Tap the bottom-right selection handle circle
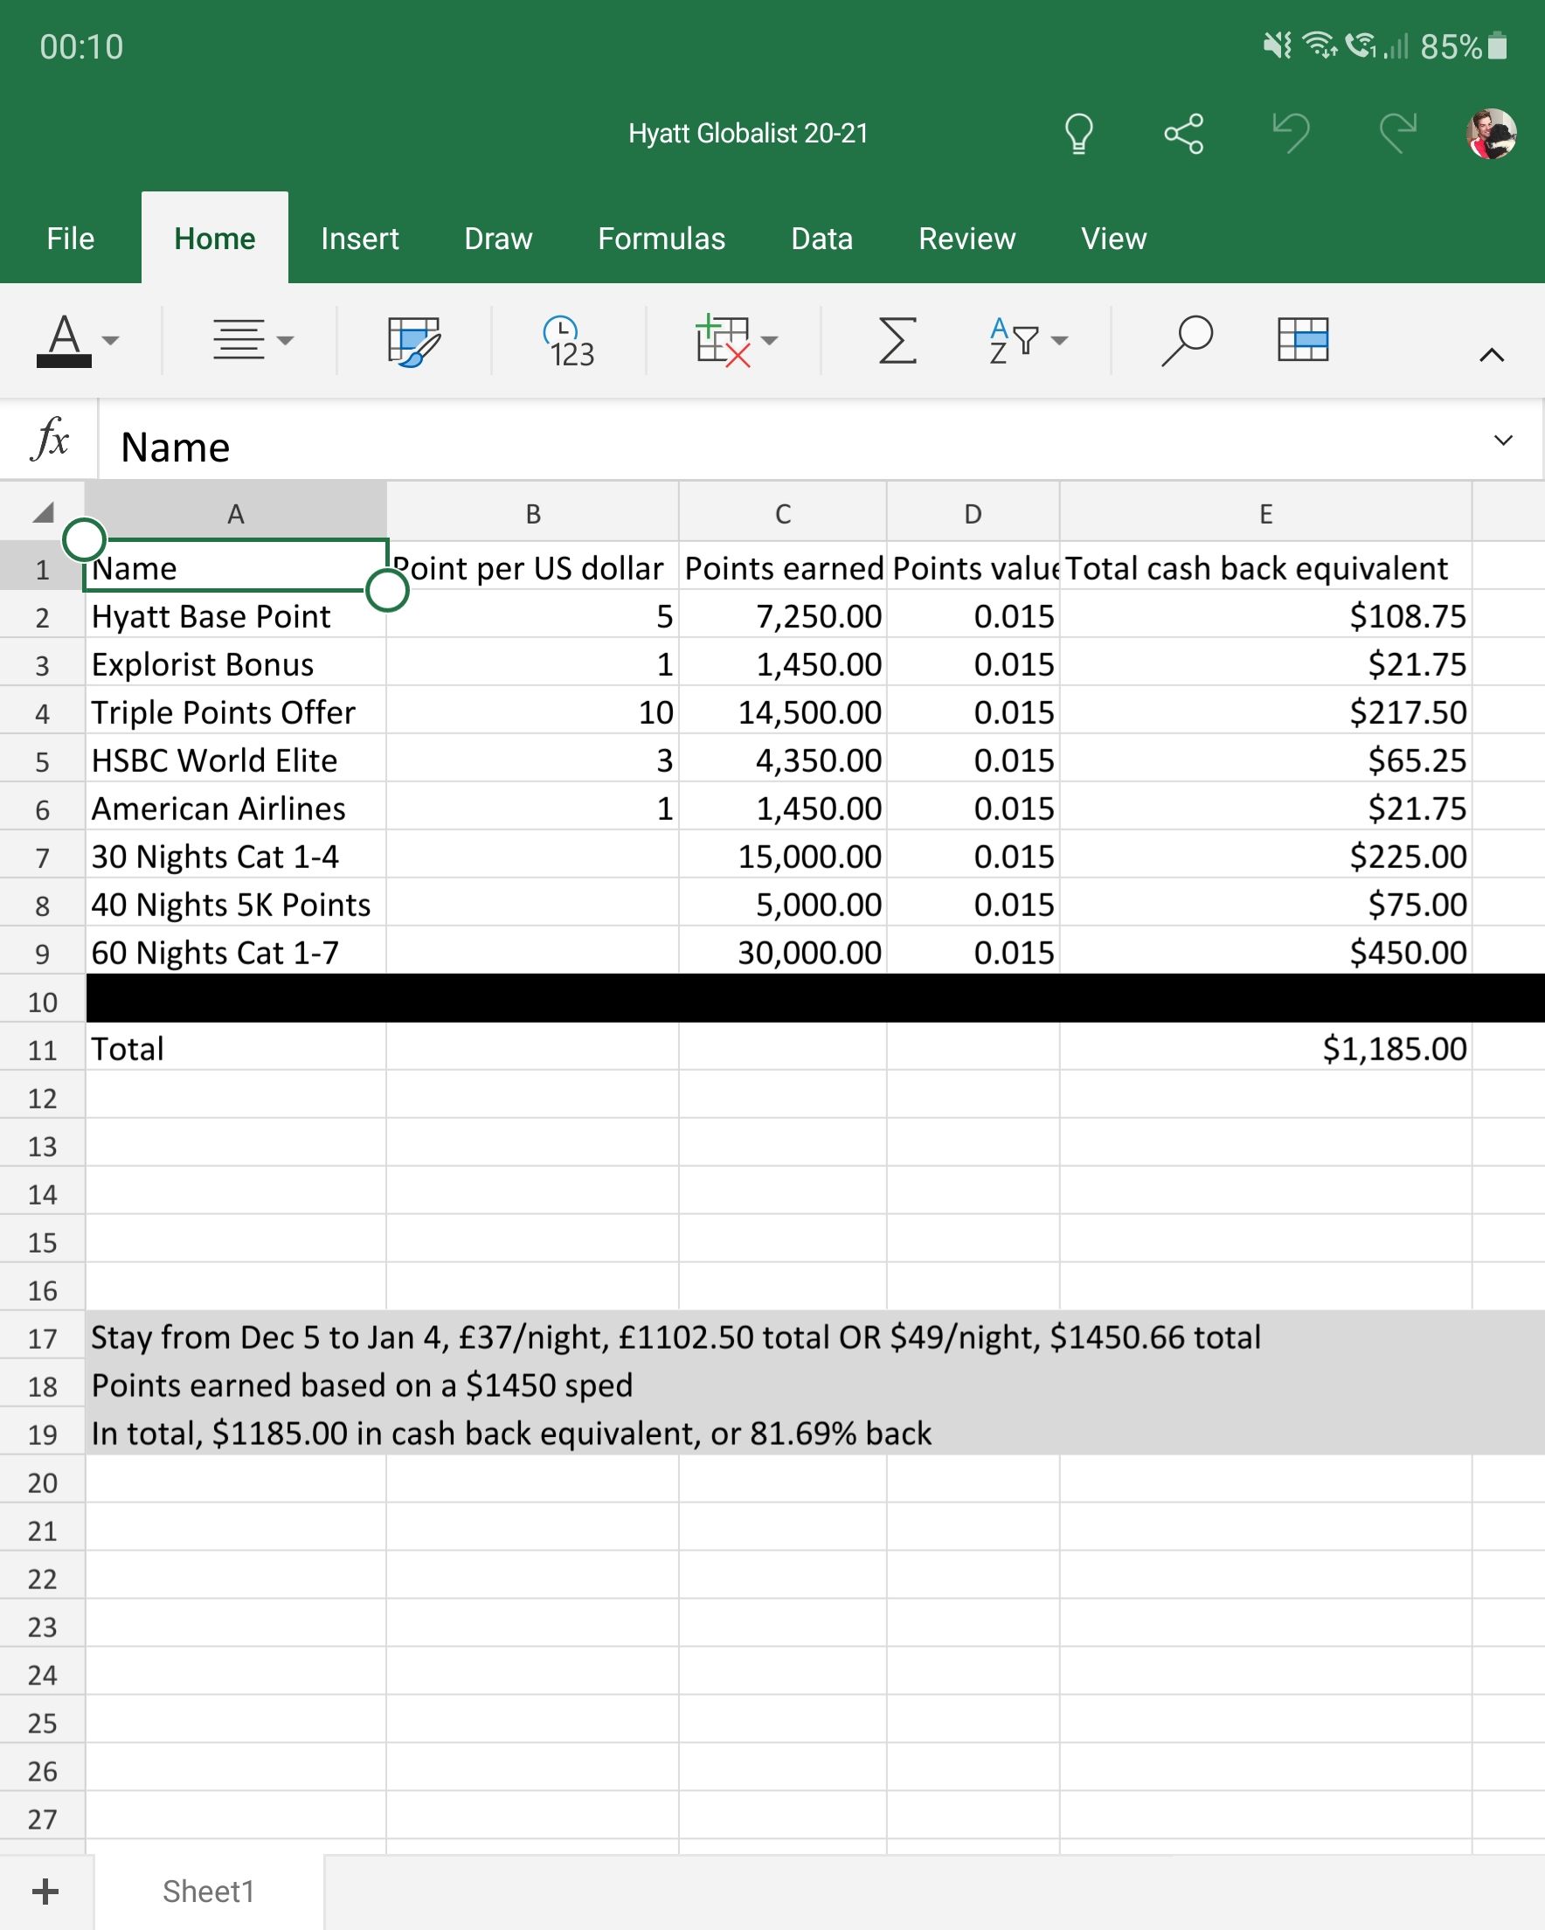The image size is (1545, 1930). click(388, 590)
